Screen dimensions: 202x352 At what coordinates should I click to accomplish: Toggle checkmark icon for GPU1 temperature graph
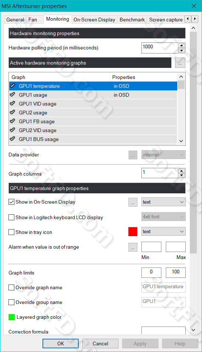point(12,86)
